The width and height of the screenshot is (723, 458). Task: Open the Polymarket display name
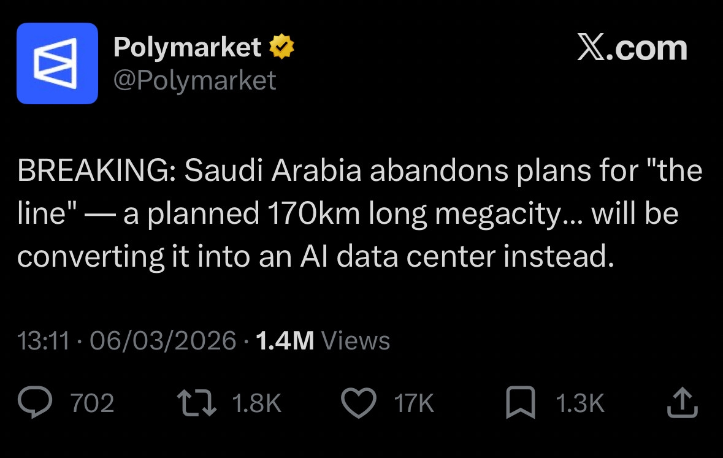point(188,47)
